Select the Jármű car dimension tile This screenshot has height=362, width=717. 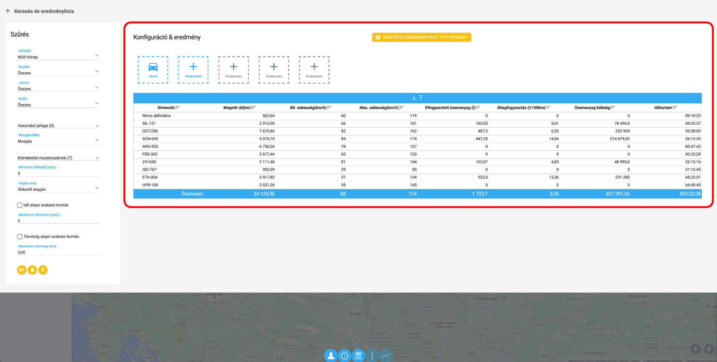[153, 70]
